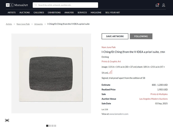The height and width of the screenshot is (130, 173).
Task: Open the messages envelope icon
Action: (157, 5)
